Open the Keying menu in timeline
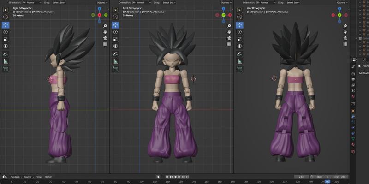Viewport: 369px width, 184px height. [x=29, y=177]
